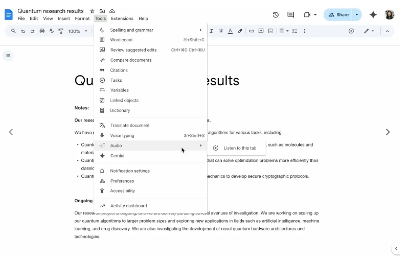Image resolution: width=408 pixels, height=265 pixels.
Task: Open the Share options dropdown arrow
Action: pyautogui.click(x=357, y=15)
